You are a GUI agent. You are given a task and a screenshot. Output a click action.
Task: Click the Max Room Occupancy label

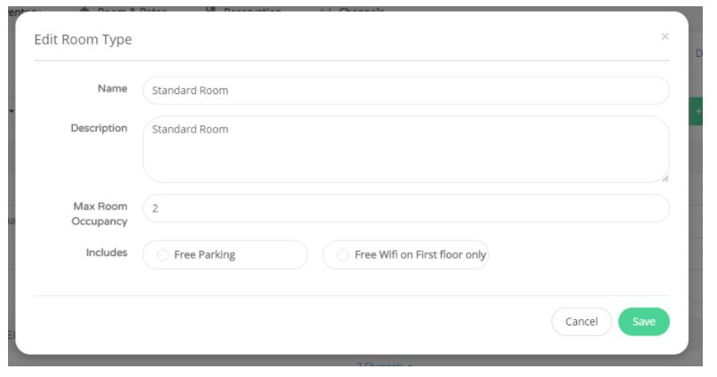[100, 213]
